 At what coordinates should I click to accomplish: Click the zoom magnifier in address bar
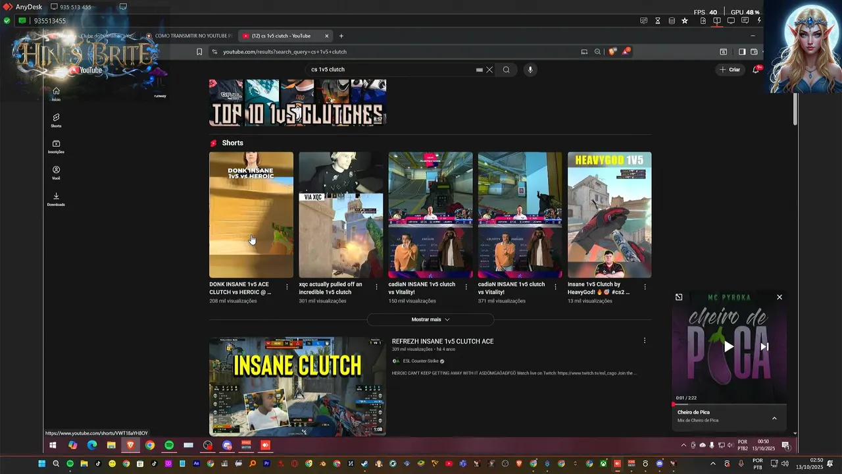[x=597, y=51]
